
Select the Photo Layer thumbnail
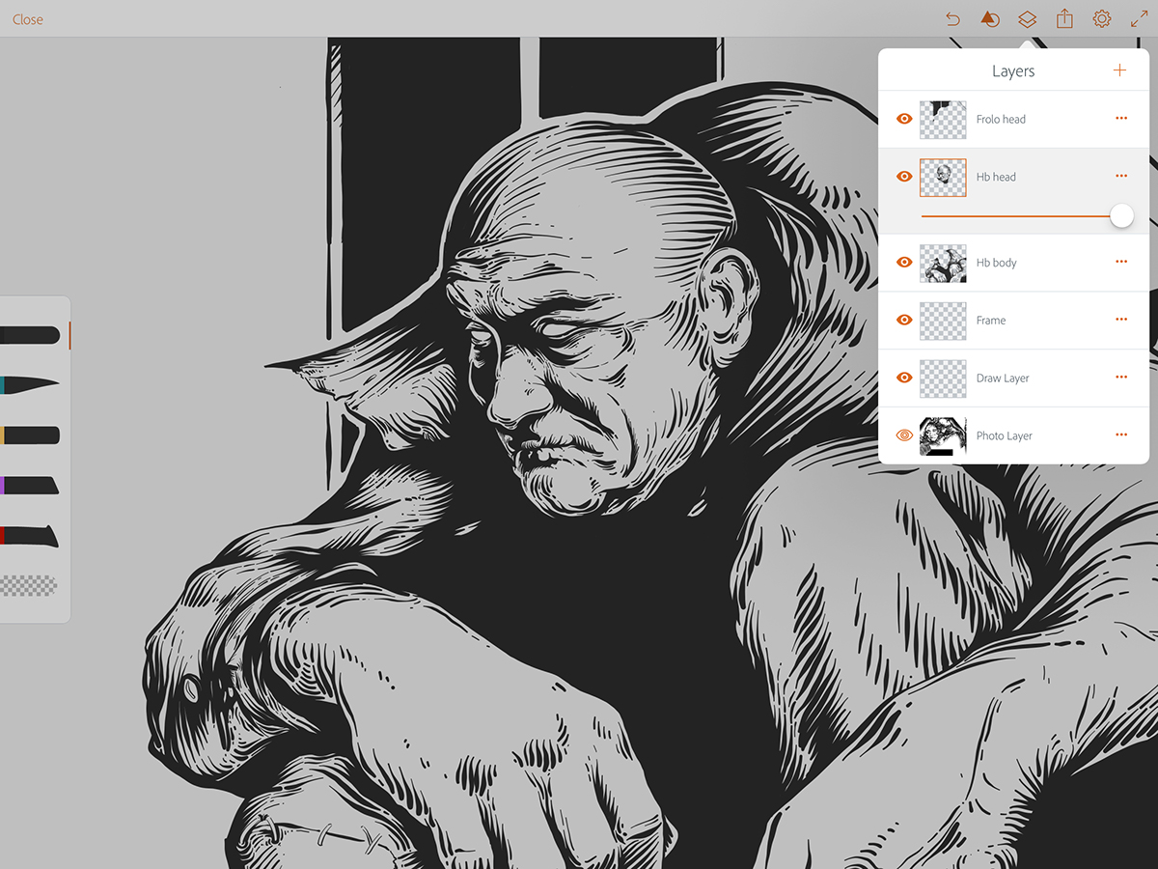tap(943, 436)
